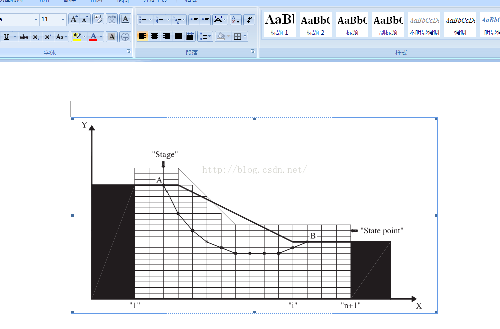Click the right-middle image resize handle

pos(436,216)
